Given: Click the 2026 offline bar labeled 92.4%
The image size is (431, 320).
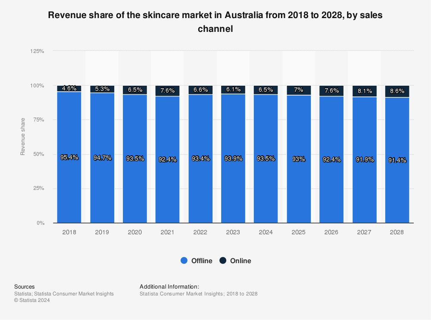Looking at the screenshot, I should tap(331, 181).
